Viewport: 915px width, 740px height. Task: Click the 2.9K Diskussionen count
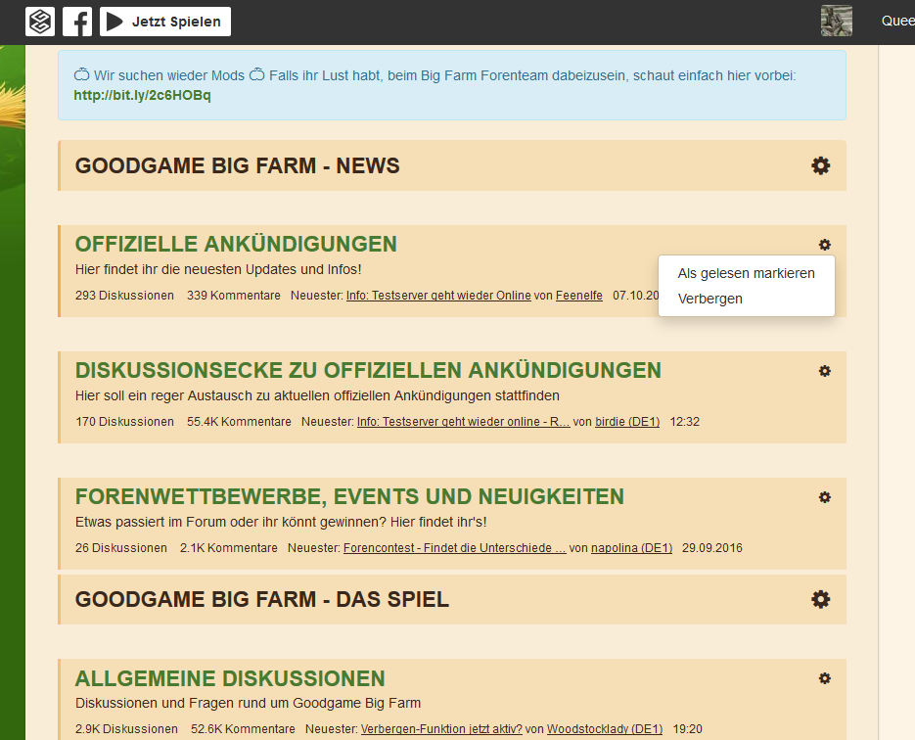click(126, 729)
